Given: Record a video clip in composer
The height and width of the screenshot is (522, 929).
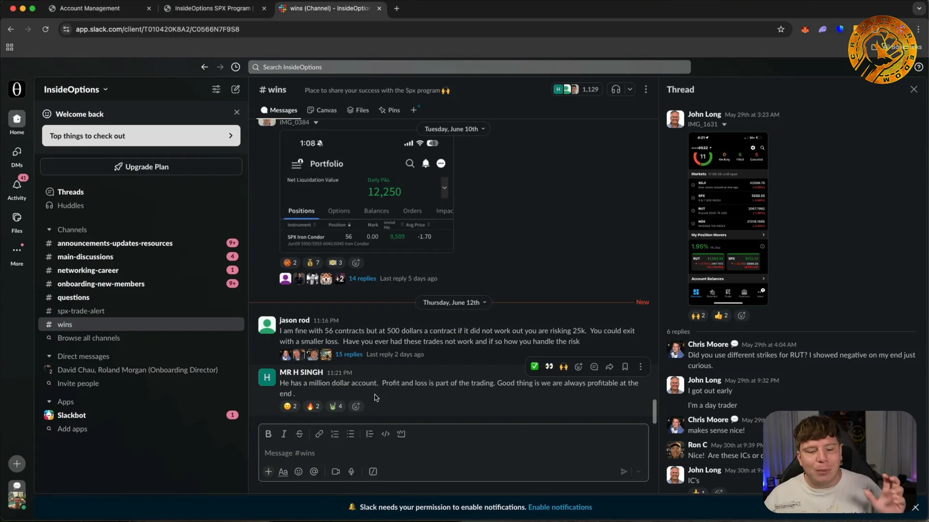Looking at the screenshot, I should coord(336,472).
